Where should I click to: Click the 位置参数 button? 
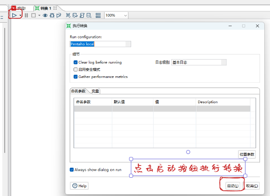pyautogui.click(x=247, y=154)
